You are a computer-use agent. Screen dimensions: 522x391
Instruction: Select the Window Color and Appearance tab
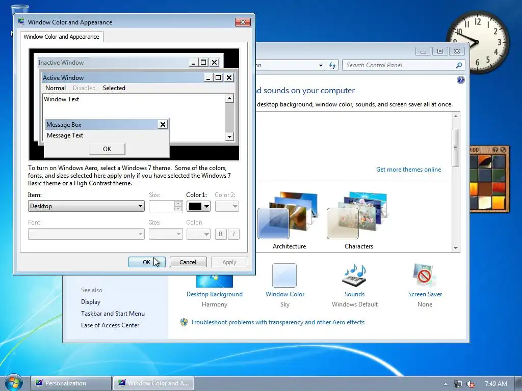pos(61,37)
